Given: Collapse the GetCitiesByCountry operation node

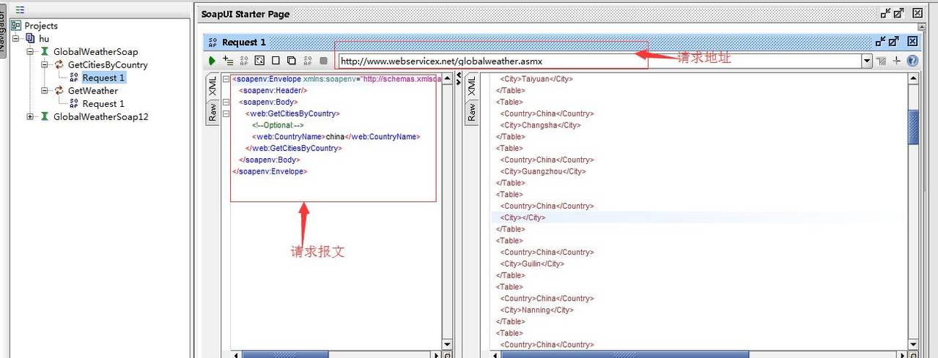Looking at the screenshot, I should coord(44,65).
